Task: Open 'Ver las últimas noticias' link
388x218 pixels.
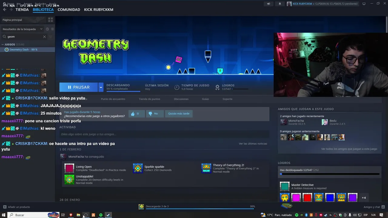Action: 253,144
